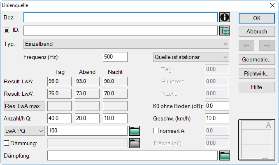Open the Quelle ist stationär dropdown

coord(191,57)
